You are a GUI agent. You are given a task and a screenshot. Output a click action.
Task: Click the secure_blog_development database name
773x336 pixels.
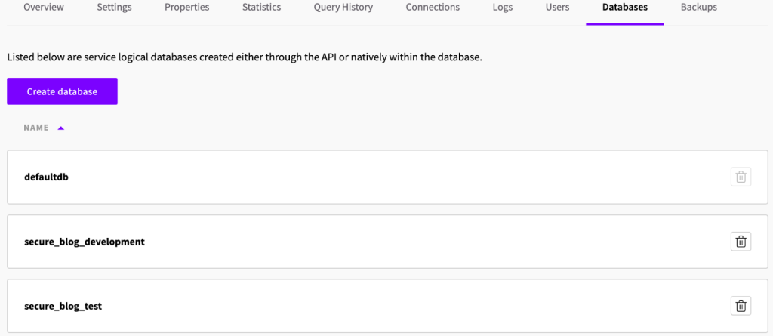coord(84,242)
